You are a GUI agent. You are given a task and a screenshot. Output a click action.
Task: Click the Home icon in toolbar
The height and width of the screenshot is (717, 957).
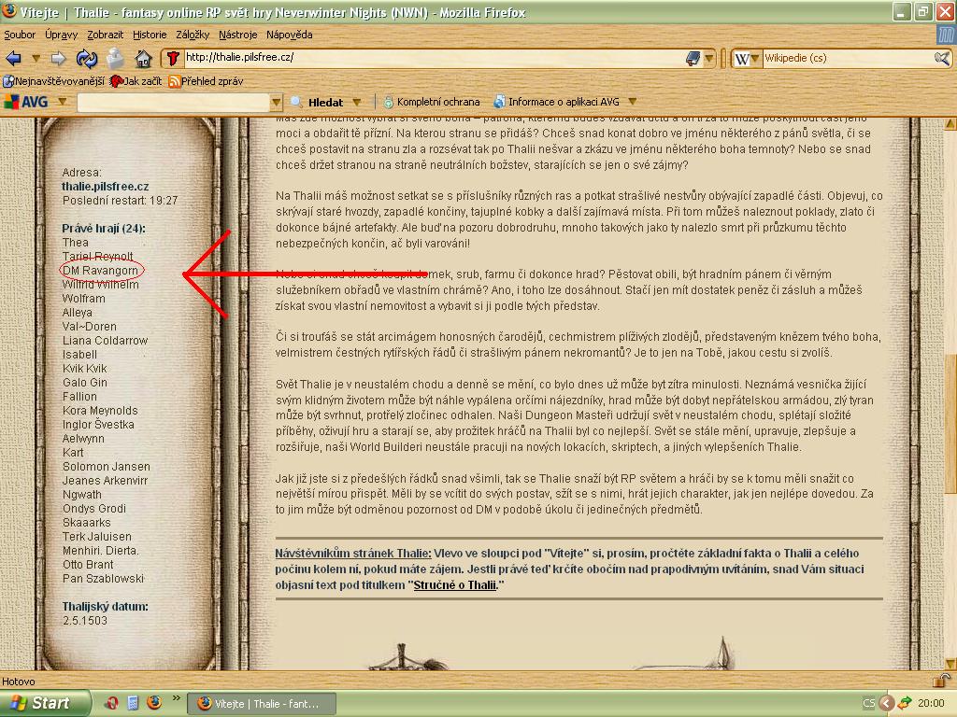pos(144,58)
